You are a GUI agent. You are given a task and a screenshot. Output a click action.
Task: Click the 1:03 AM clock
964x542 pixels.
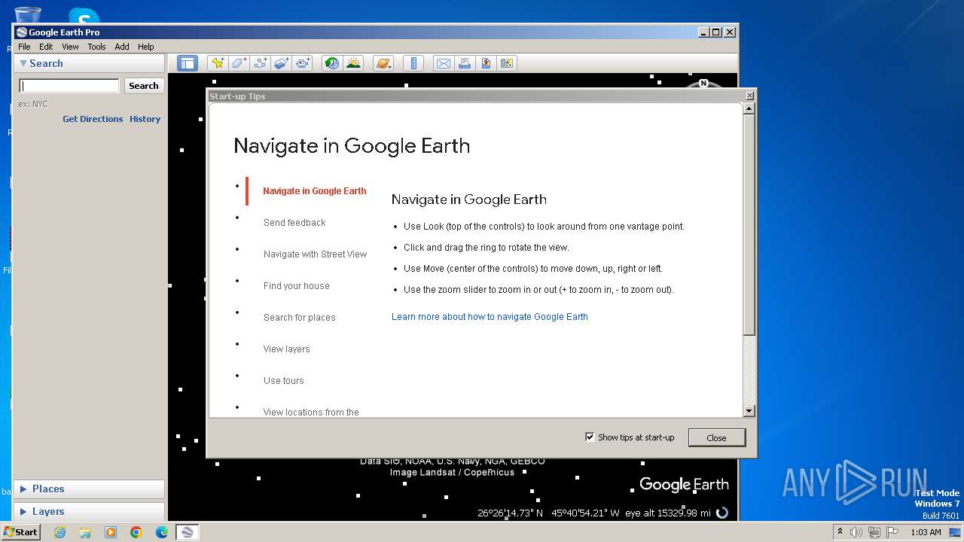pyautogui.click(x=926, y=532)
